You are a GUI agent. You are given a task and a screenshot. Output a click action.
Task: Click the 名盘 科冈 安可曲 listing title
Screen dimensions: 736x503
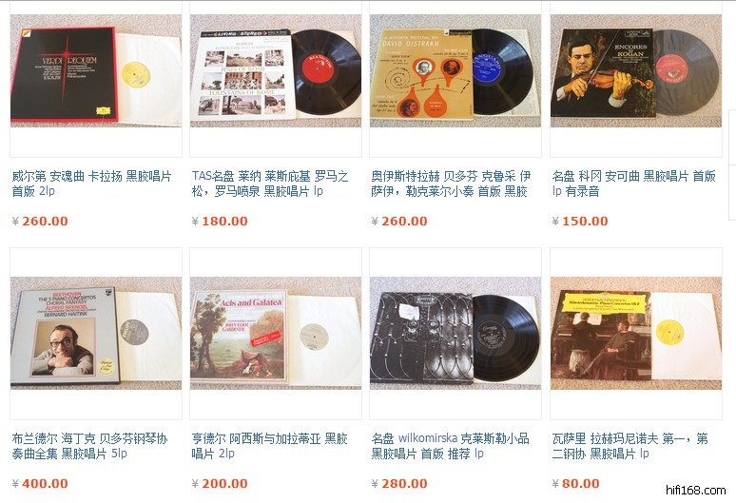click(x=633, y=184)
